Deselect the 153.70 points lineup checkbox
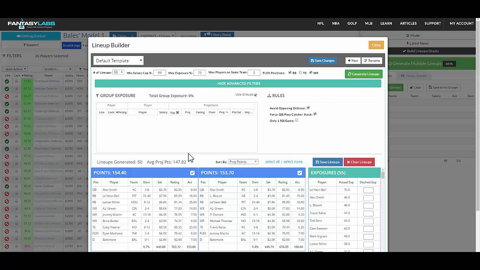This screenshot has height=270, width=480. [x=300, y=173]
